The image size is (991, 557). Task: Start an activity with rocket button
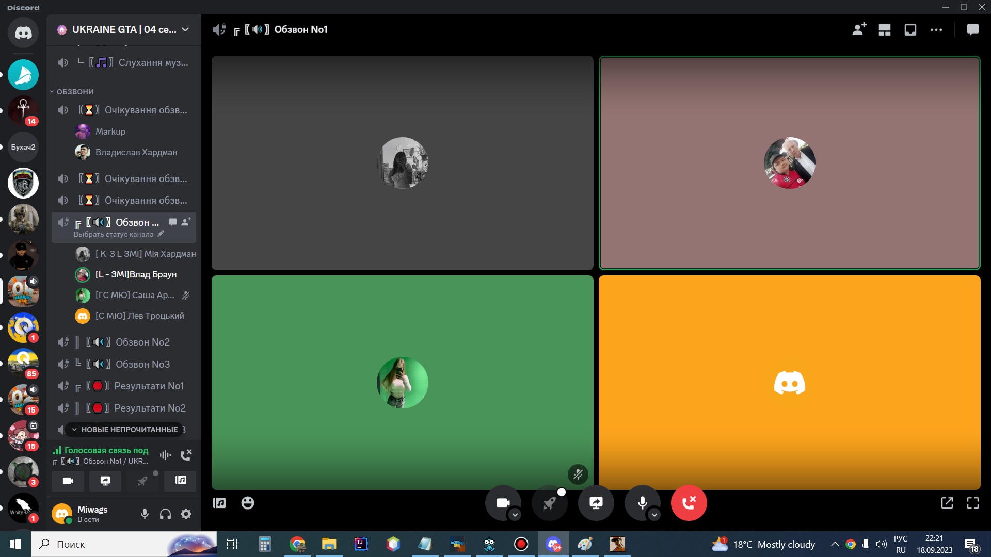click(x=550, y=503)
